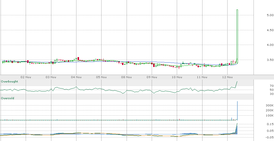Click the 50 RSI level label
274x141 pixels.
272,90
